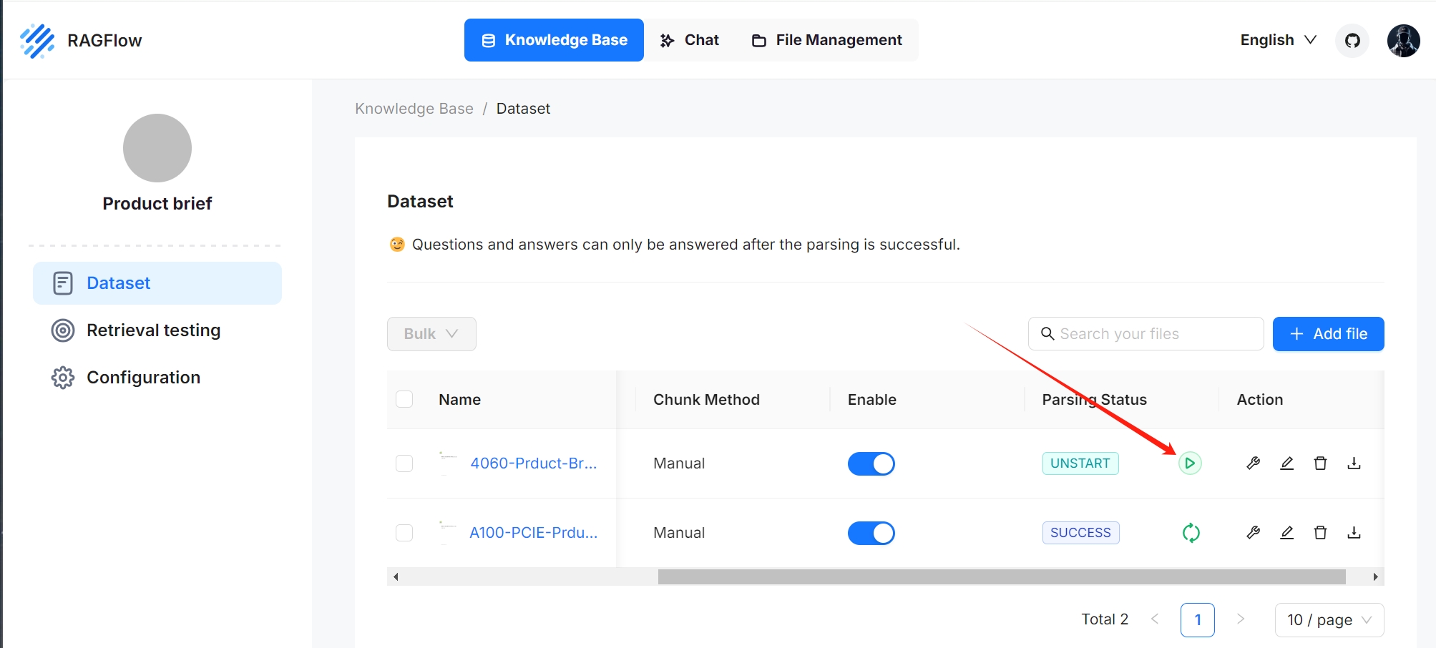Viewport: 1436px width, 648px height.
Task: Open Configuration in the sidebar
Action: tap(157, 378)
